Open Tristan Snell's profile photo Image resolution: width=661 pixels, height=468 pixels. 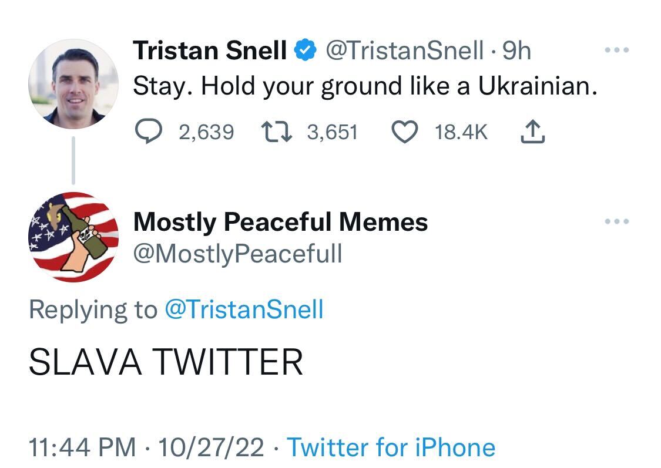[x=73, y=86]
